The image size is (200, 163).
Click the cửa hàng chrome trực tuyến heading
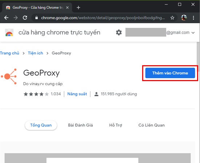(59, 33)
